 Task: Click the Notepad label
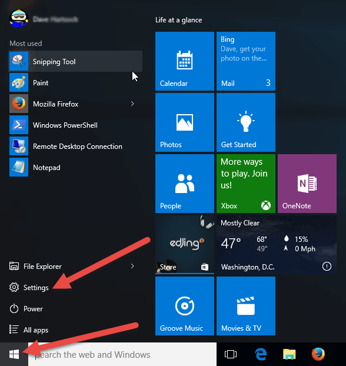[x=46, y=168]
